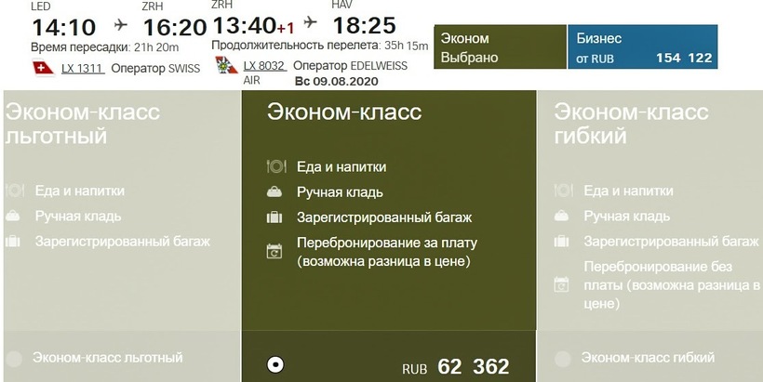Choose the Эконом-класс гибкий radio option

562,359
